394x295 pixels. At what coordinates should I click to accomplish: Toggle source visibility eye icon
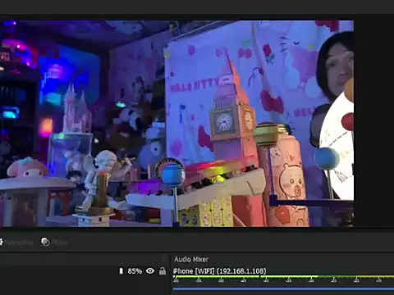(150, 270)
